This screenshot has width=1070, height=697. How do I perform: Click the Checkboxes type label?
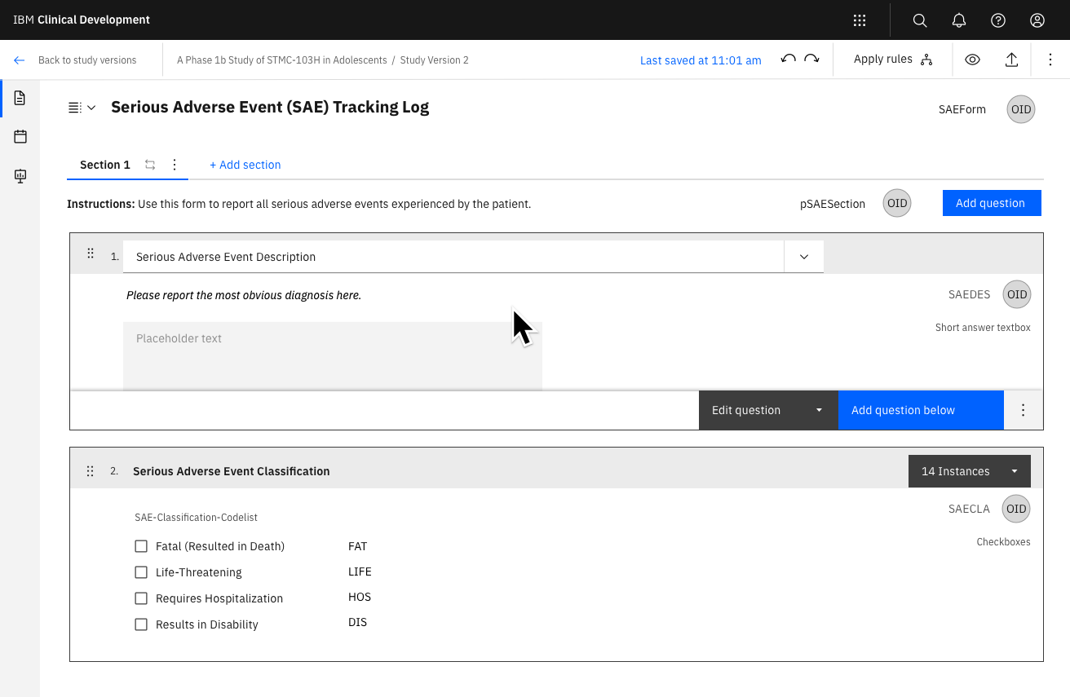pos(1003,542)
